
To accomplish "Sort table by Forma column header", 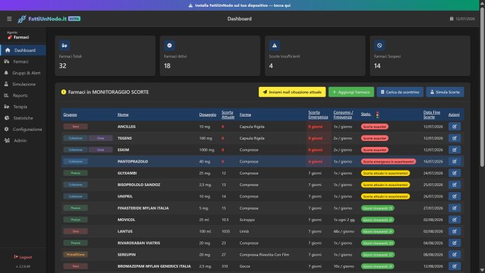I will pyautogui.click(x=245, y=115).
